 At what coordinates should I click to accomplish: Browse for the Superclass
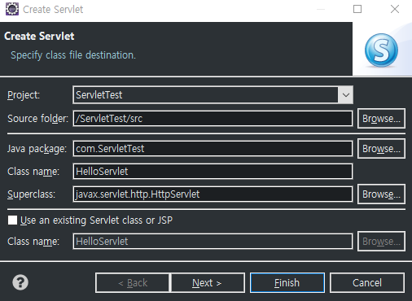click(381, 194)
